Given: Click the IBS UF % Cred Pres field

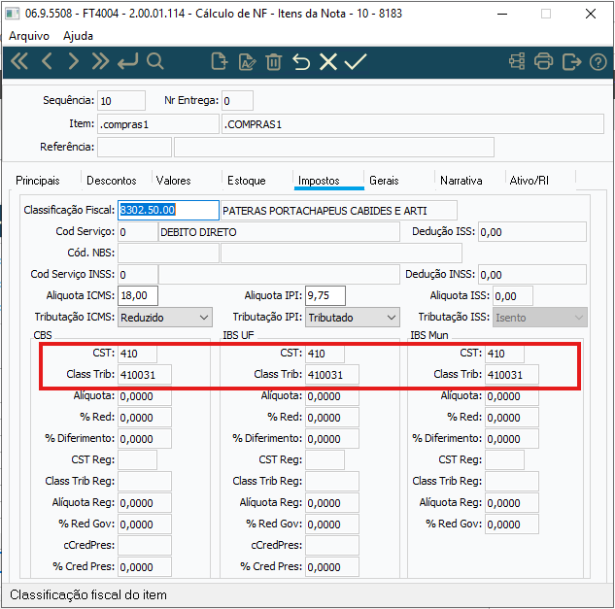Looking at the screenshot, I should click(332, 567).
